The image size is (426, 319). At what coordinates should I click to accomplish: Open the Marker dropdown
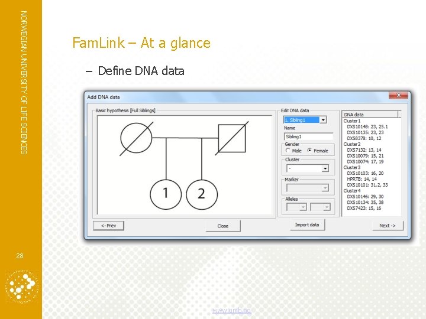[325, 188]
